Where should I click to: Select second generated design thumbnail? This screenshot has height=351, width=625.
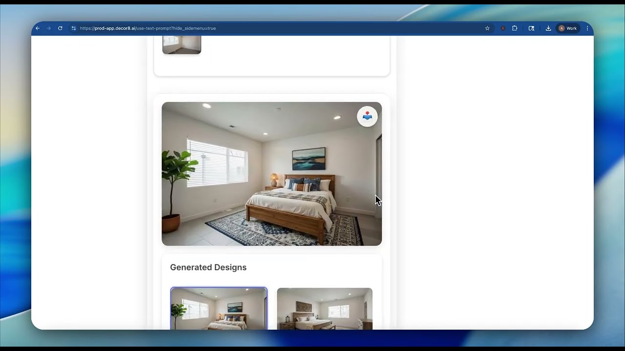pyautogui.click(x=325, y=309)
